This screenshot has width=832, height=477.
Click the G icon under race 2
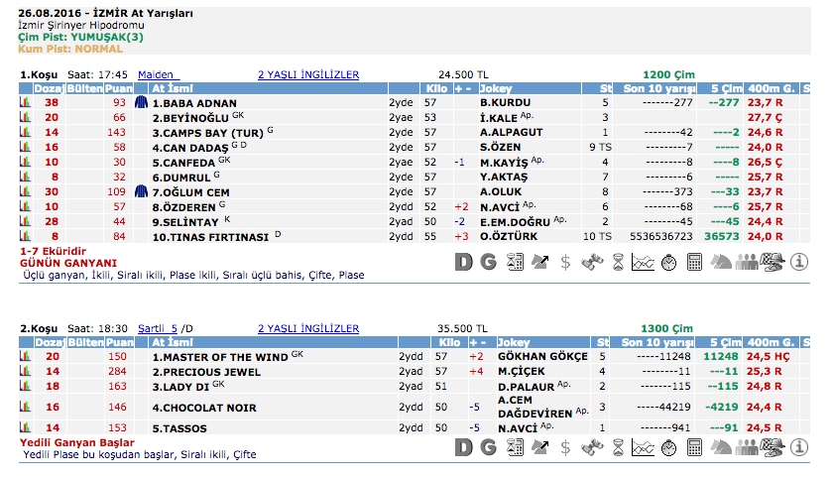coord(488,447)
